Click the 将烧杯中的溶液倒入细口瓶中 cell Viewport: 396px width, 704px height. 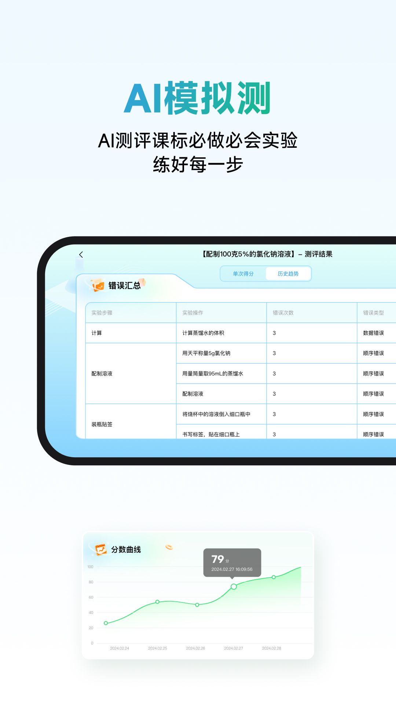(x=216, y=414)
